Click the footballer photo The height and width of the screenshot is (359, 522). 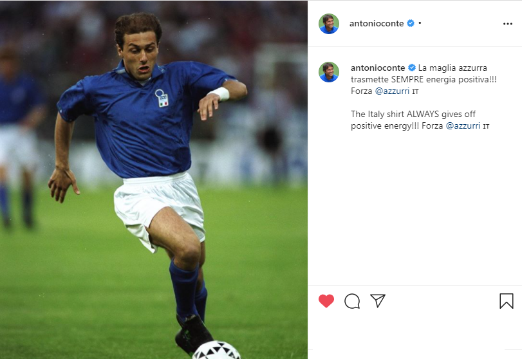point(154,179)
